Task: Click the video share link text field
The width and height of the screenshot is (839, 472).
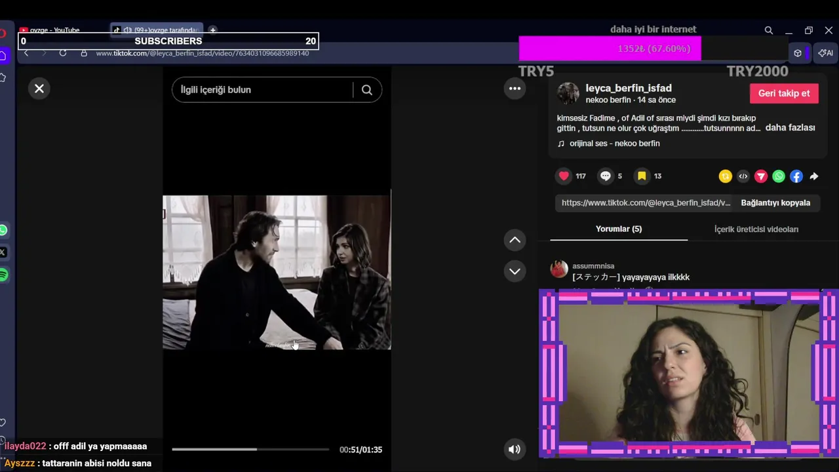Action: click(646, 203)
